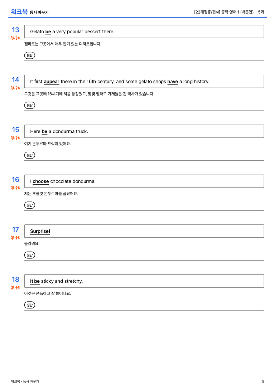Click the underlined verb 'appear' in question 14

[x=51, y=82]
